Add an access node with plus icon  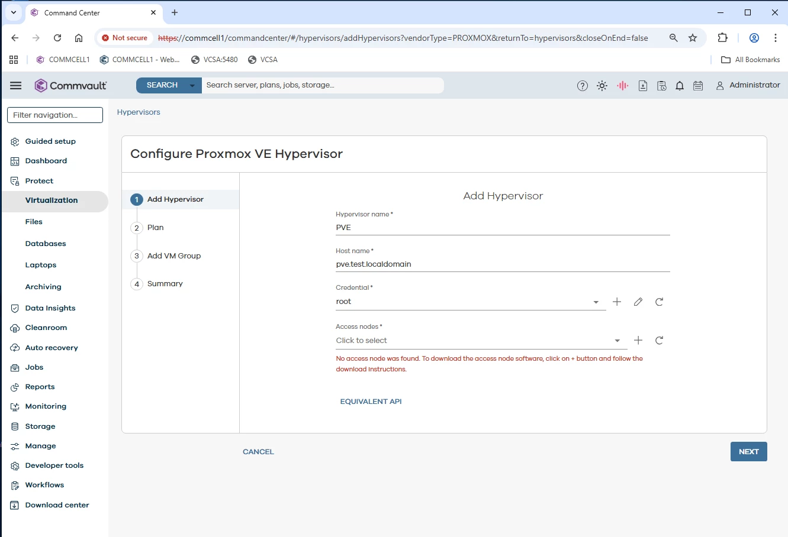[638, 340]
